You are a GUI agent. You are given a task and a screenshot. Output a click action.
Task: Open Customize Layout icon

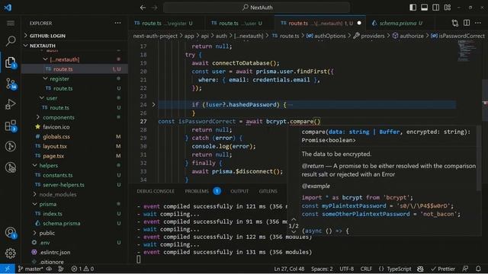coord(448,8)
